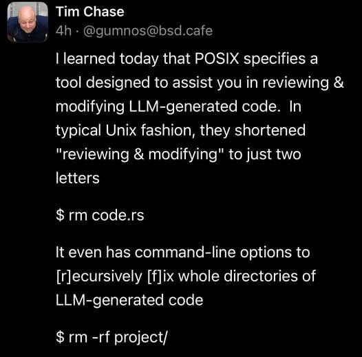Open the 4h post timestamp
362x357 pixels.
[63, 31]
